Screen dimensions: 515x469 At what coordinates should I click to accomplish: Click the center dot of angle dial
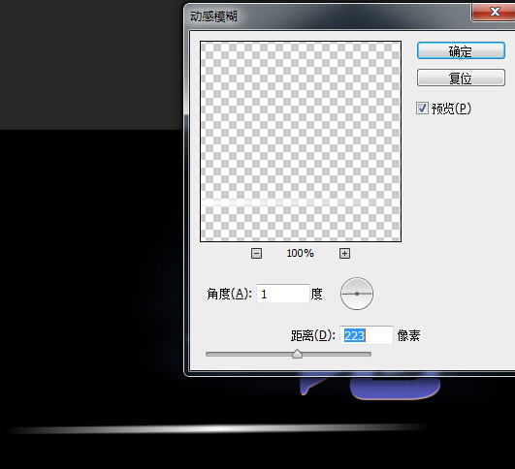357,294
